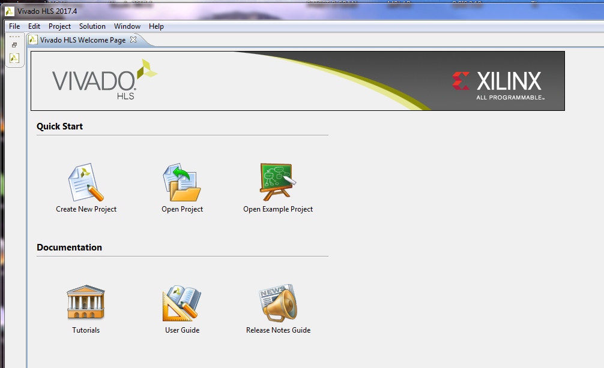Click the Documentation heading

(69, 248)
